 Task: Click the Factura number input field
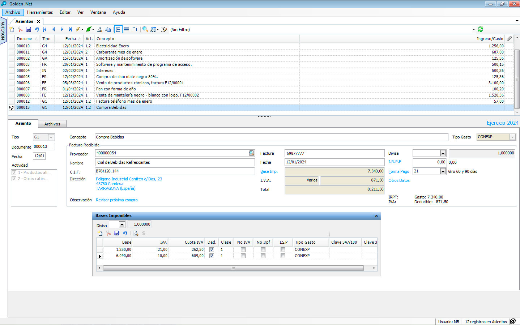pos(334,153)
